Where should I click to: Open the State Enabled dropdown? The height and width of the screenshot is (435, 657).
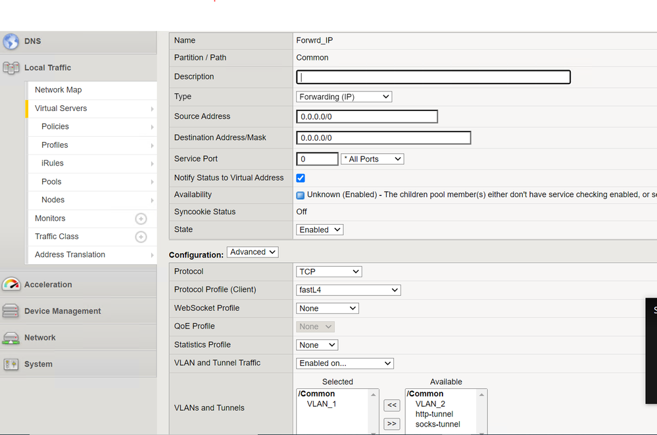(320, 230)
